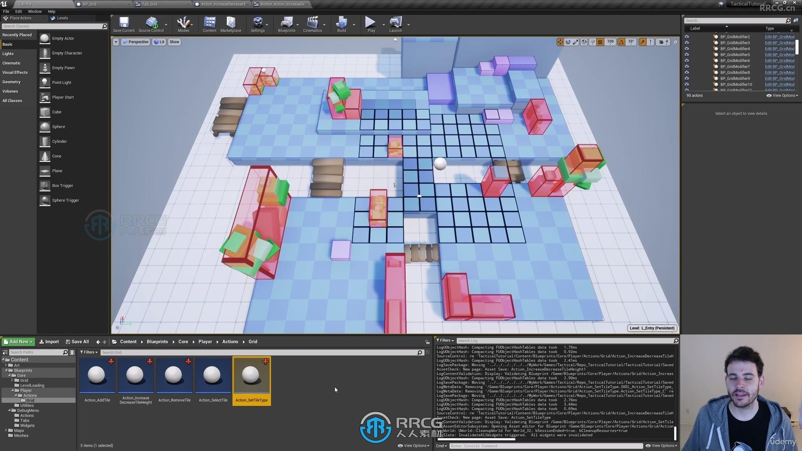Select the Launch toolbar icon
The image size is (802, 451).
pyautogui.click(x=396, y=25)
